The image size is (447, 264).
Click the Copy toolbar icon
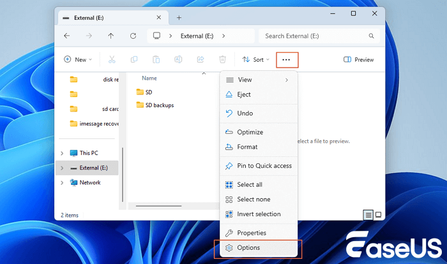point(133,59)
